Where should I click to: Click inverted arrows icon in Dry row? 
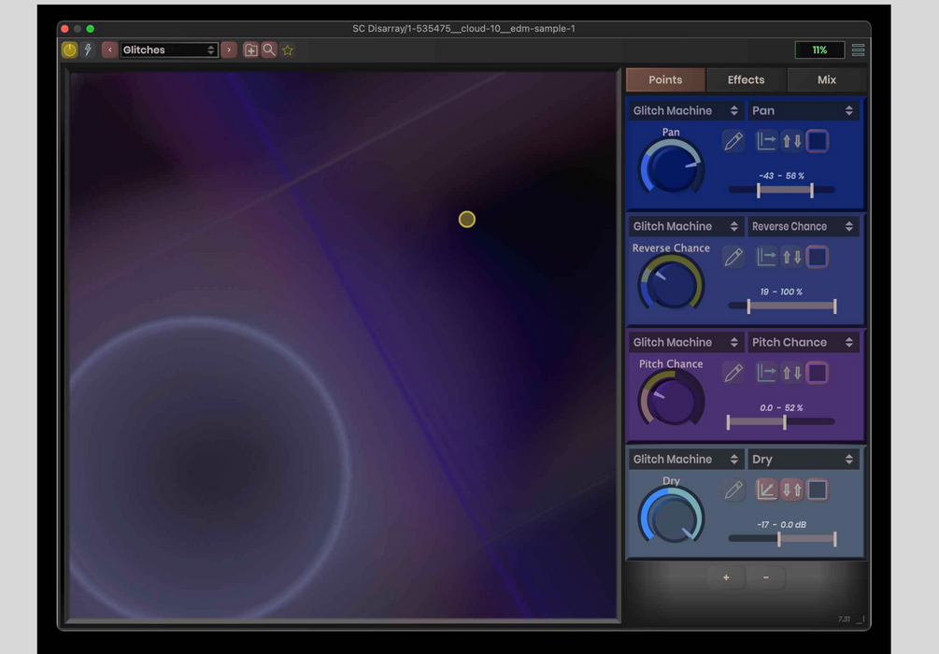[x=791, y=490]
